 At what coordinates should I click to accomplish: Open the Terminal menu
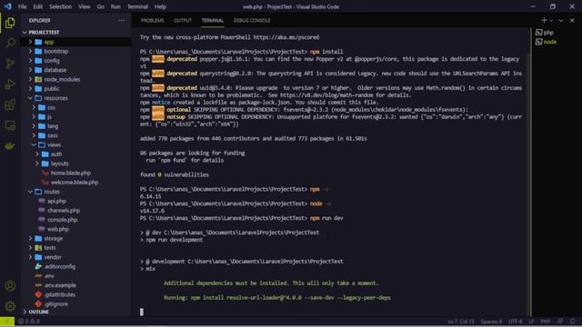[x=137, y=6]
